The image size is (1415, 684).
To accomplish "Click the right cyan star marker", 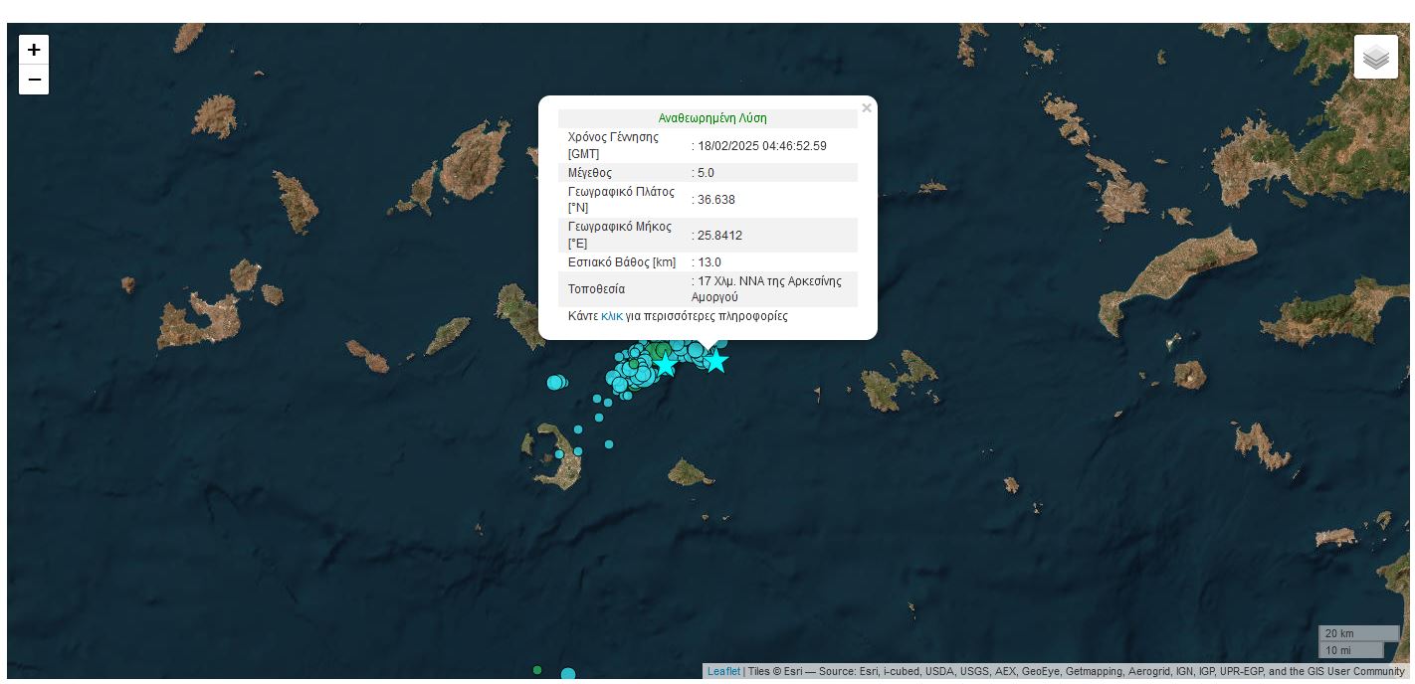I will [715, 362].
